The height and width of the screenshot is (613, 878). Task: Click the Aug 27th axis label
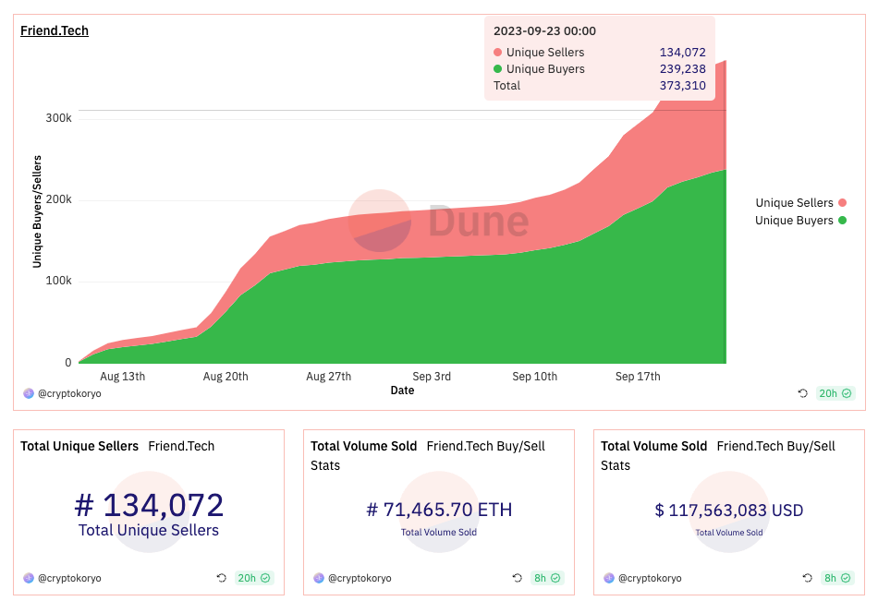(x=329, y=377)
